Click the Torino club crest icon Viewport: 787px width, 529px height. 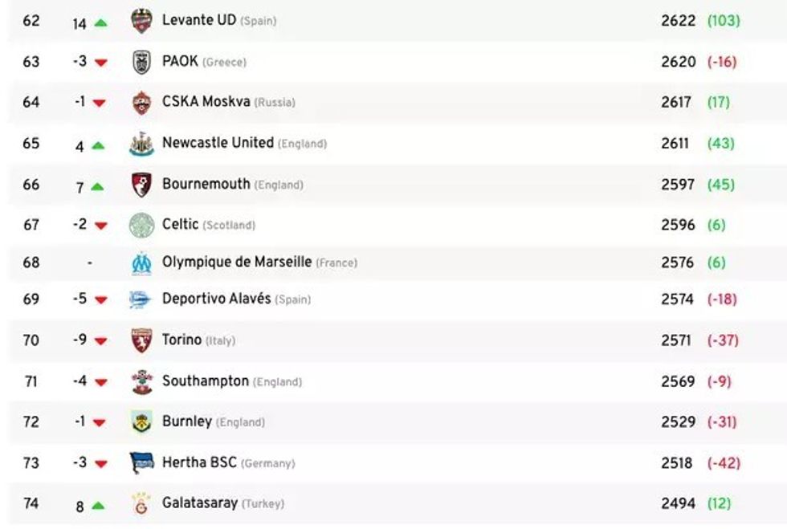[x=141, y=340]
